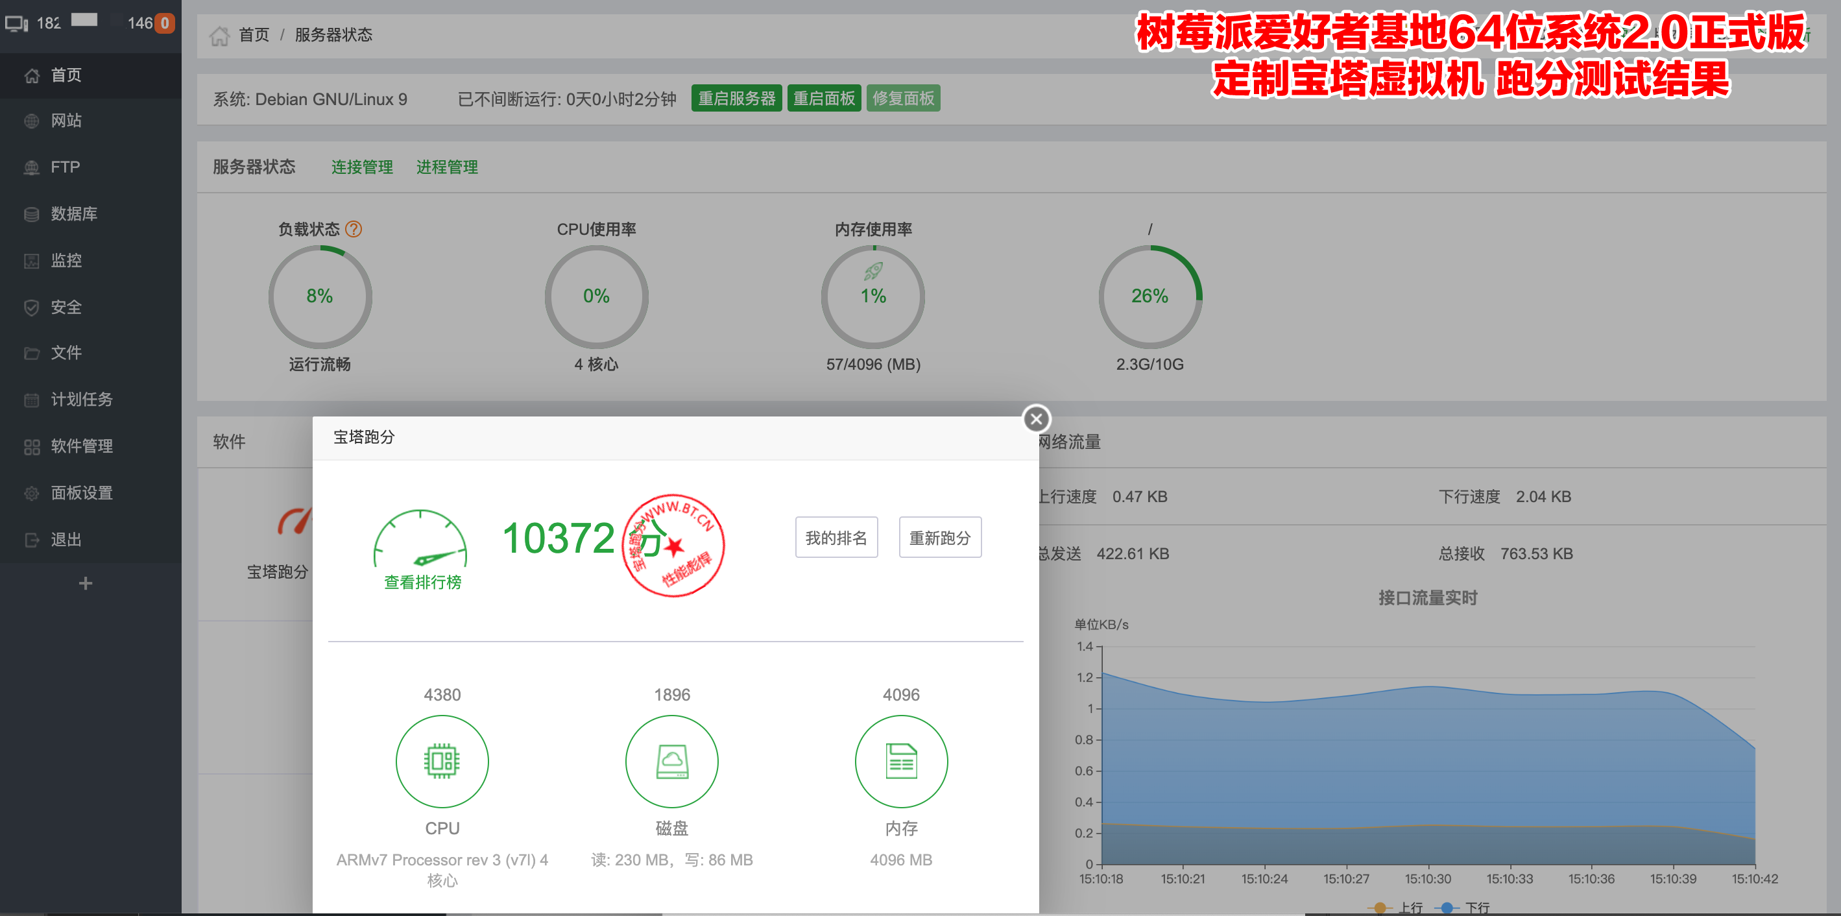Viewport: 1841px width, 916px height.
Task: Open the 查看排行榜 leaderboard link
Action: tap(422, 583)
